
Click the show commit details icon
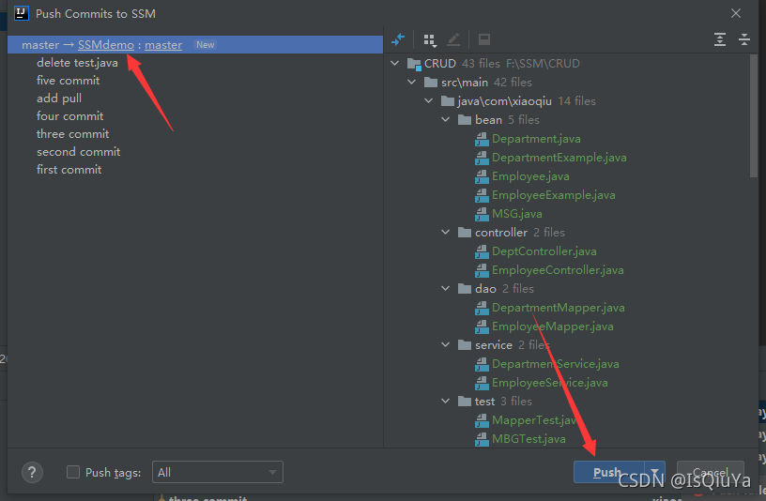(x=484, y=39)
